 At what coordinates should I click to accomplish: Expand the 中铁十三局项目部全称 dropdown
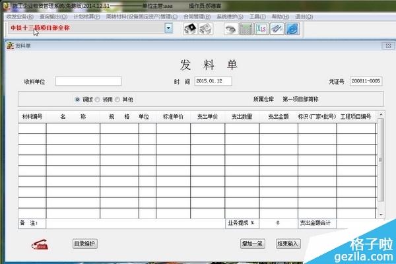168,28
